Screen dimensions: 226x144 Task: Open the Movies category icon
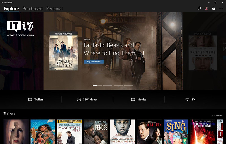(x=133, y=100)
